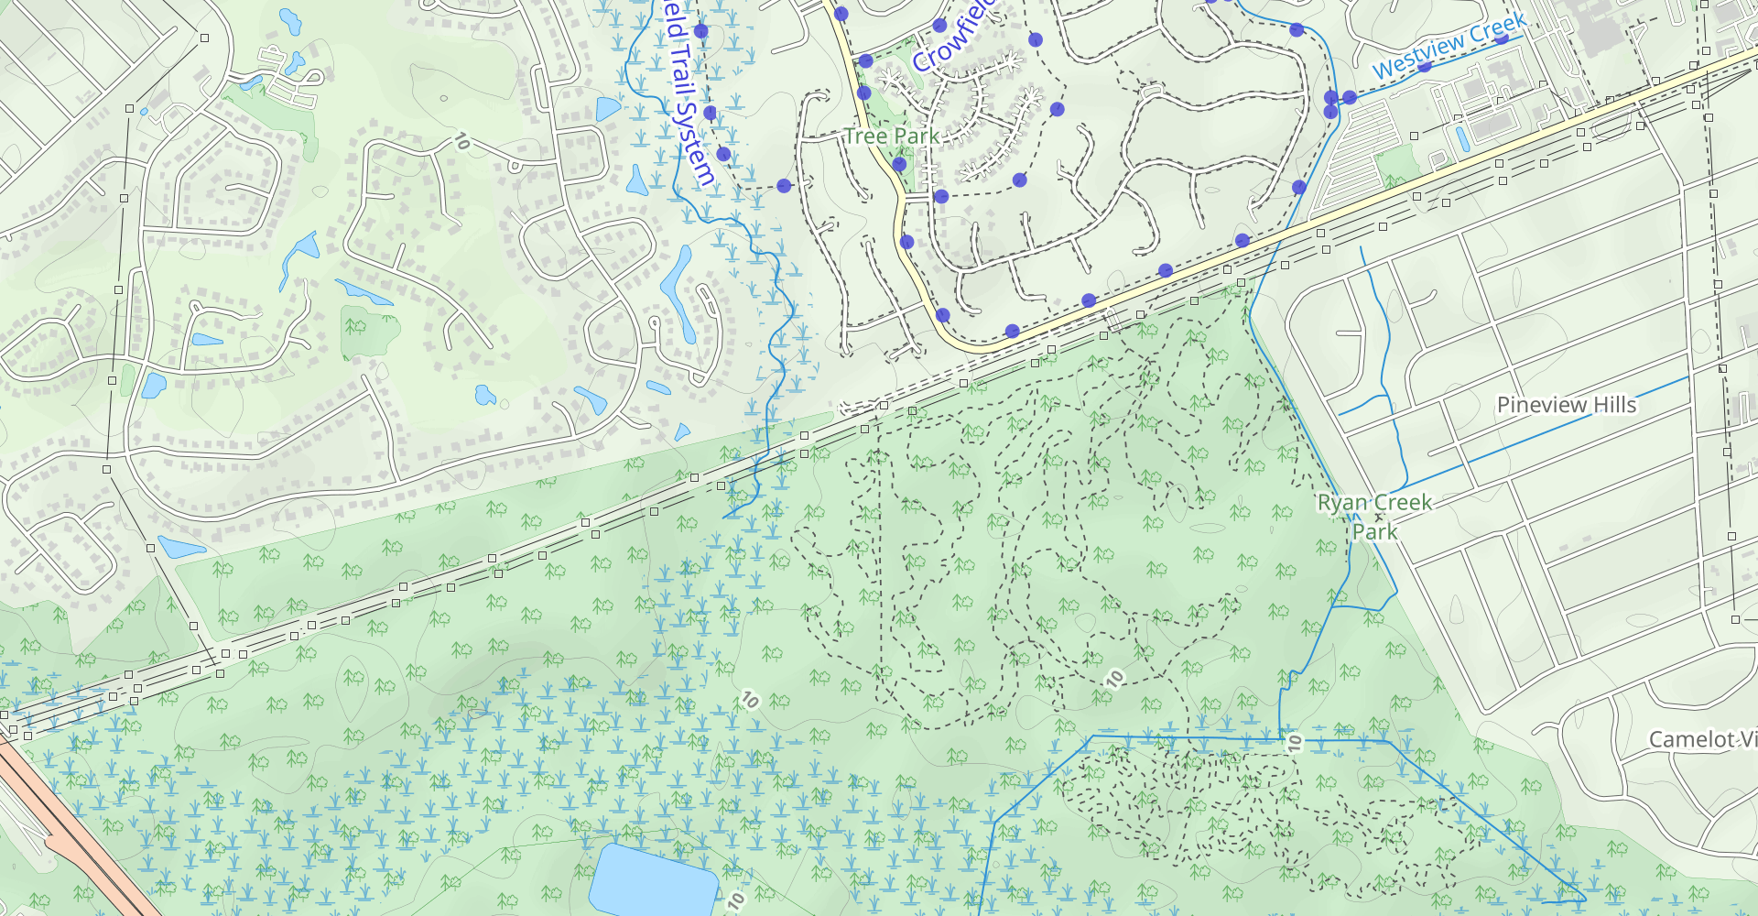This screenshot has height=916, width=1758.
Task: Click the Pineview Hills neighborhood label
Action: [x=1566, y=405]
